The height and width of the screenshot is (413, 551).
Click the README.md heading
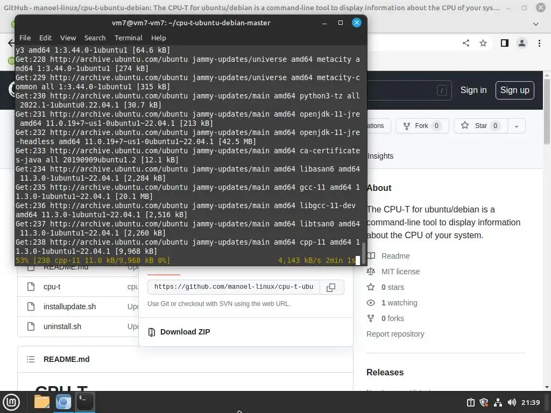[66, 359]
